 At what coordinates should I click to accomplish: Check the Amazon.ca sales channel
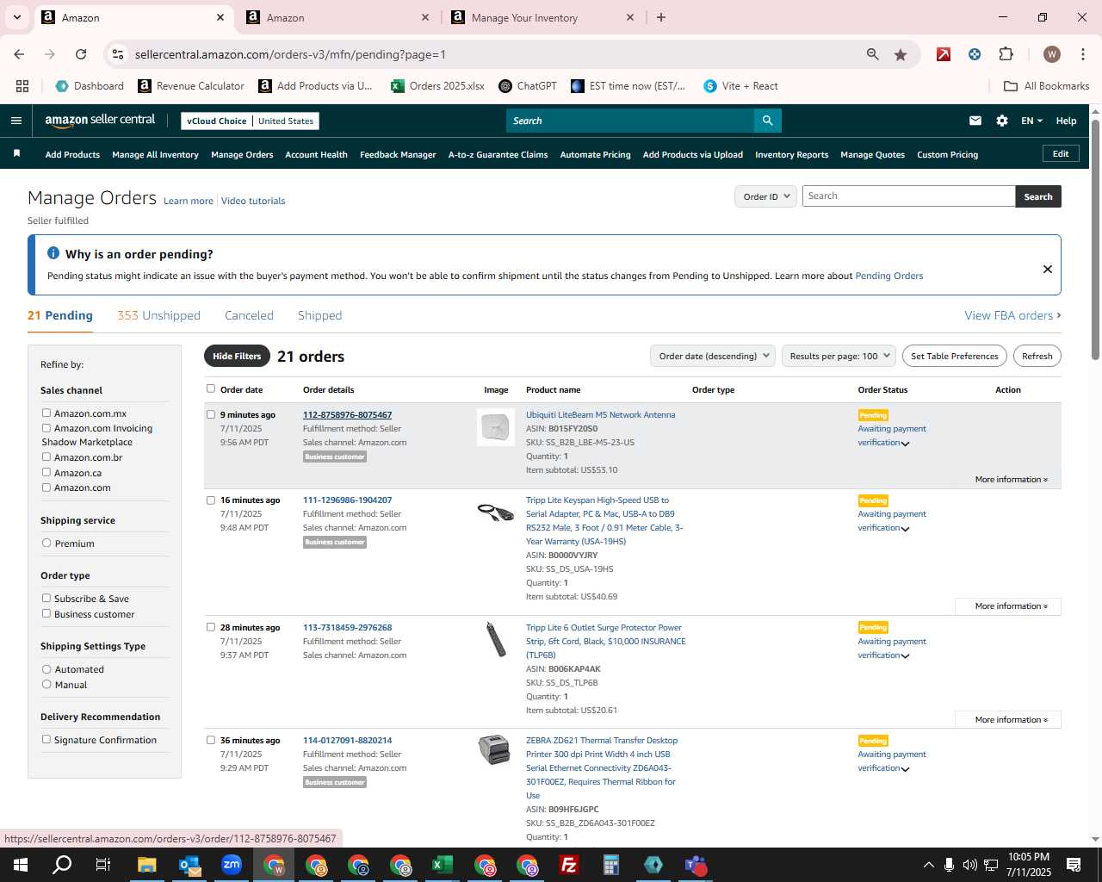pos(46,472)
